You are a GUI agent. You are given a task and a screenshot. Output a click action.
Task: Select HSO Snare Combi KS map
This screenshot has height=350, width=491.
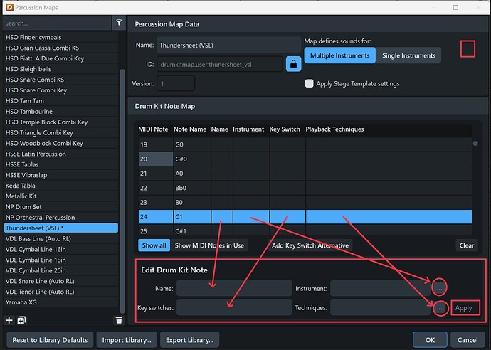pos(61,80)
